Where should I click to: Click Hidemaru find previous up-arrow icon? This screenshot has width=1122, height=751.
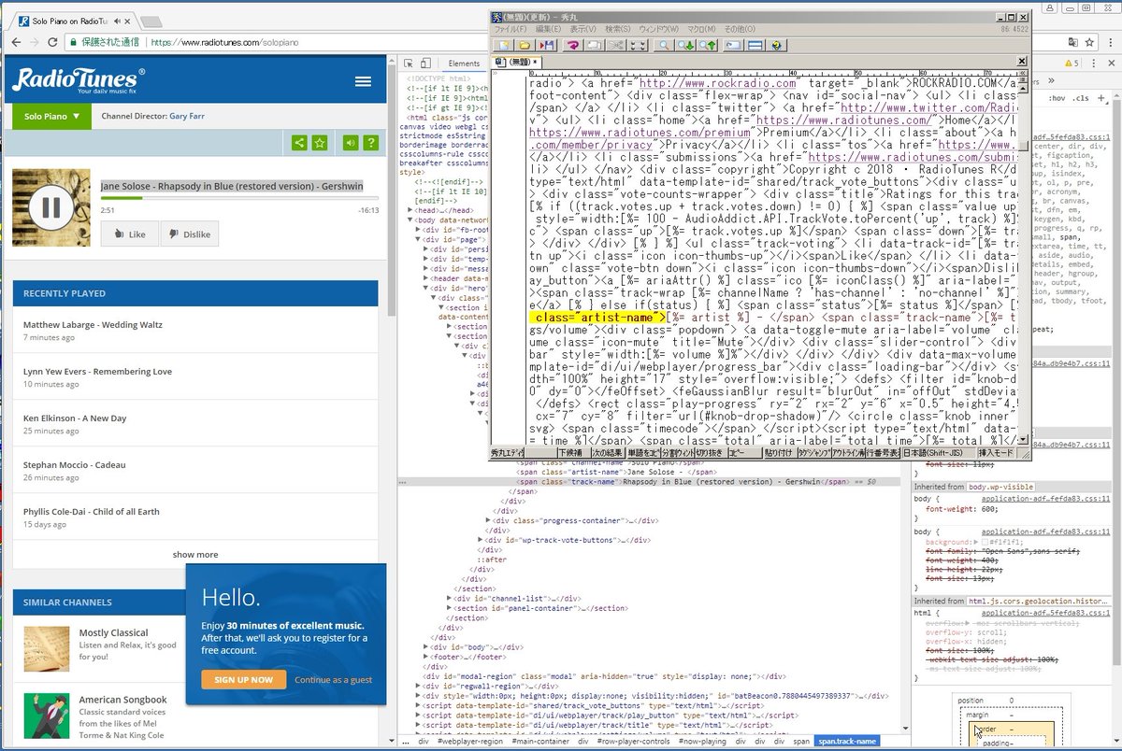click(x=707, y=45)
